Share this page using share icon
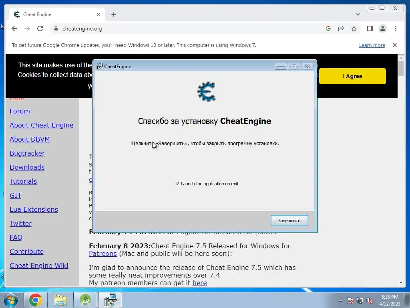 [341, 28]
